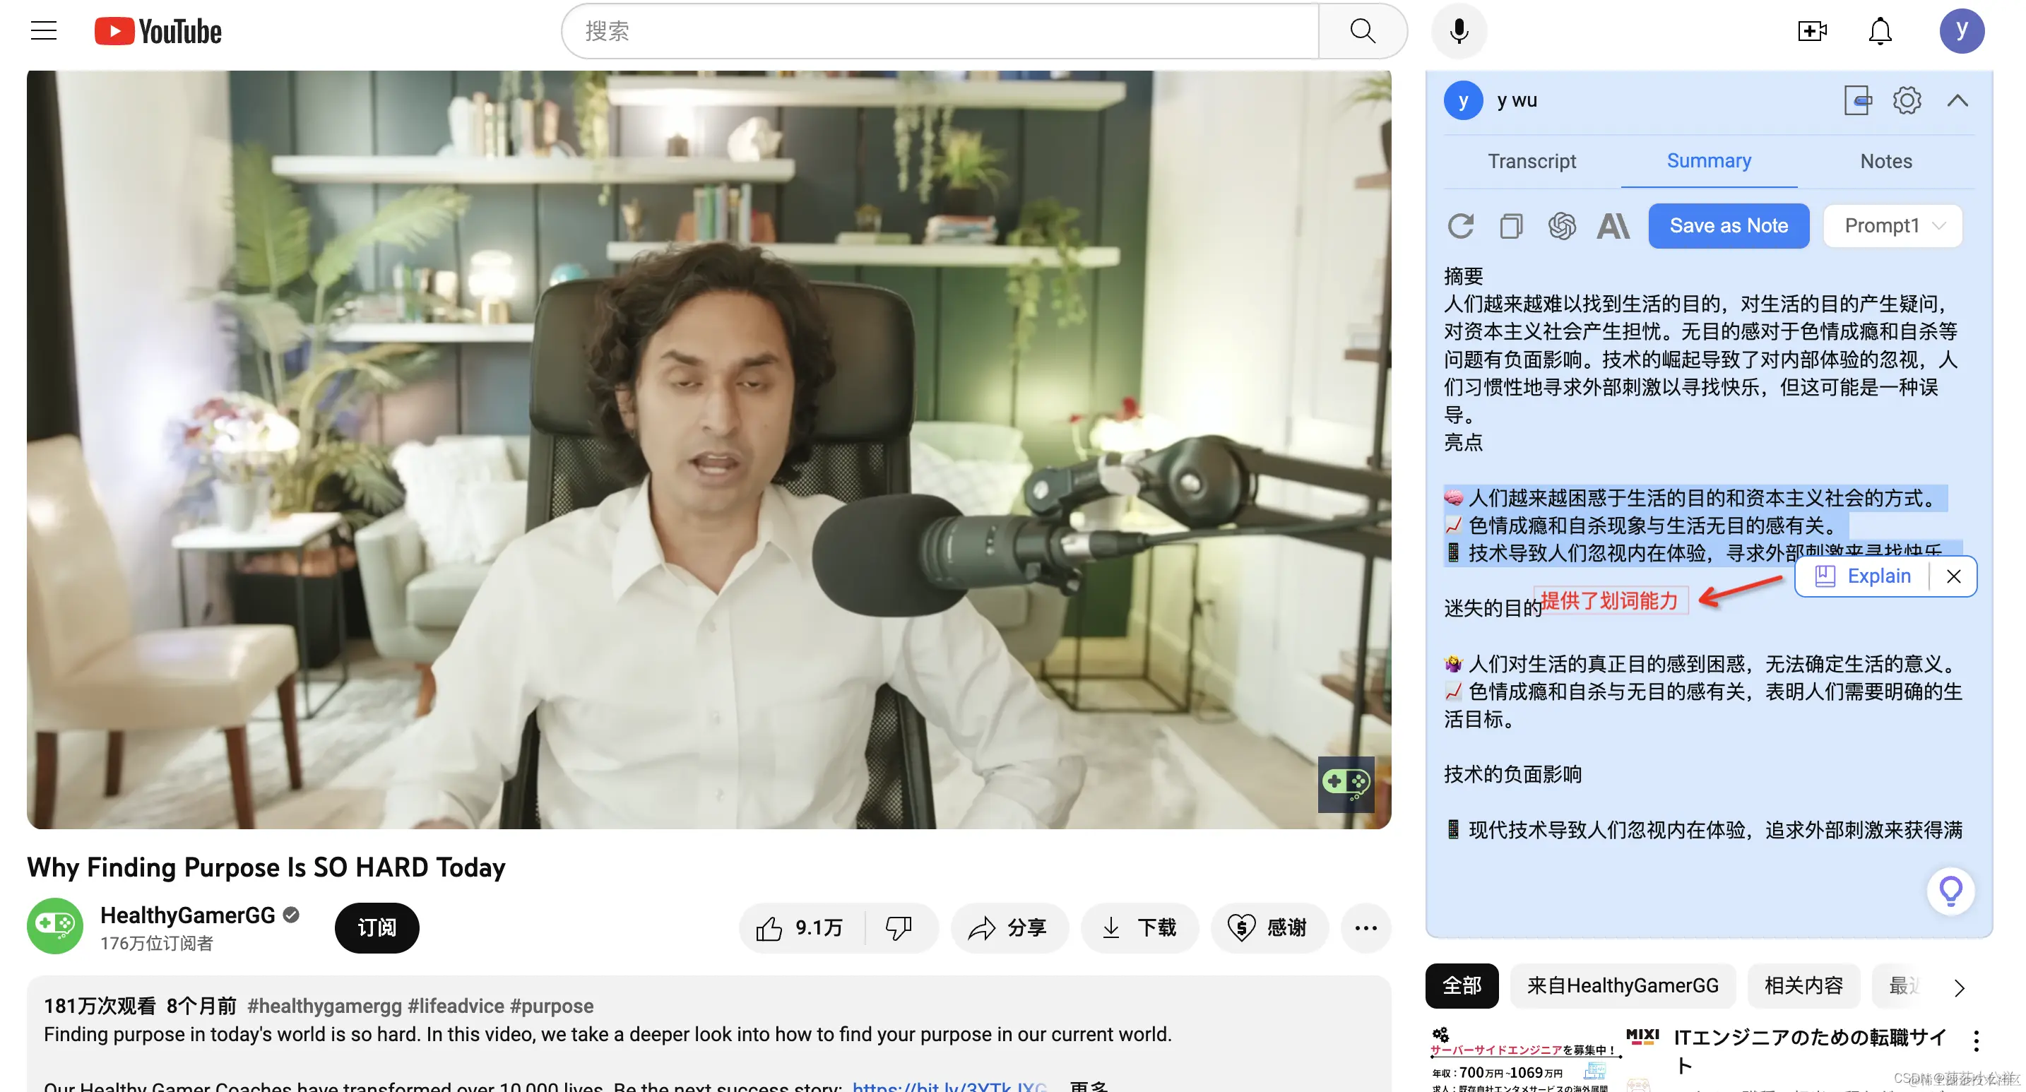Viewport: 2026px width, 1092px height.
Task: Copy summary with the copy icon
Action: [x=1510, y=227]
